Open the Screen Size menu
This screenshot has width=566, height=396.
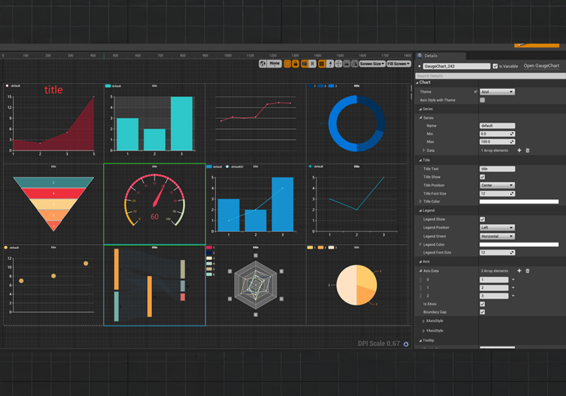(x=372, y=64)
